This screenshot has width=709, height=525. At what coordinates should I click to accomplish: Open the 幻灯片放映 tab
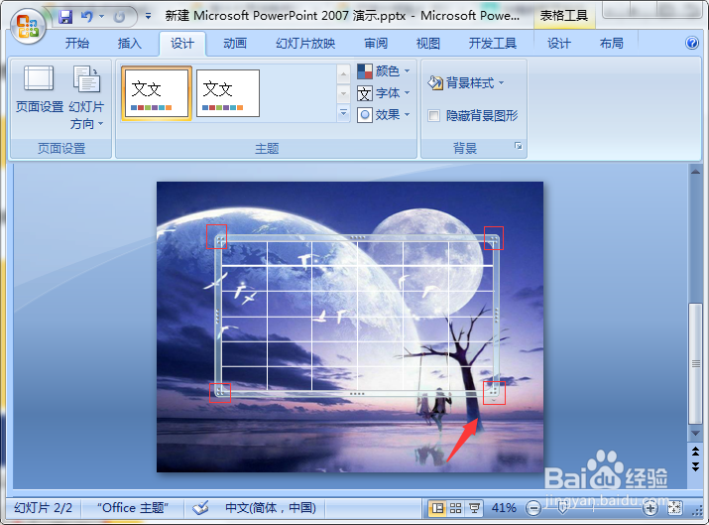(305, 44)
